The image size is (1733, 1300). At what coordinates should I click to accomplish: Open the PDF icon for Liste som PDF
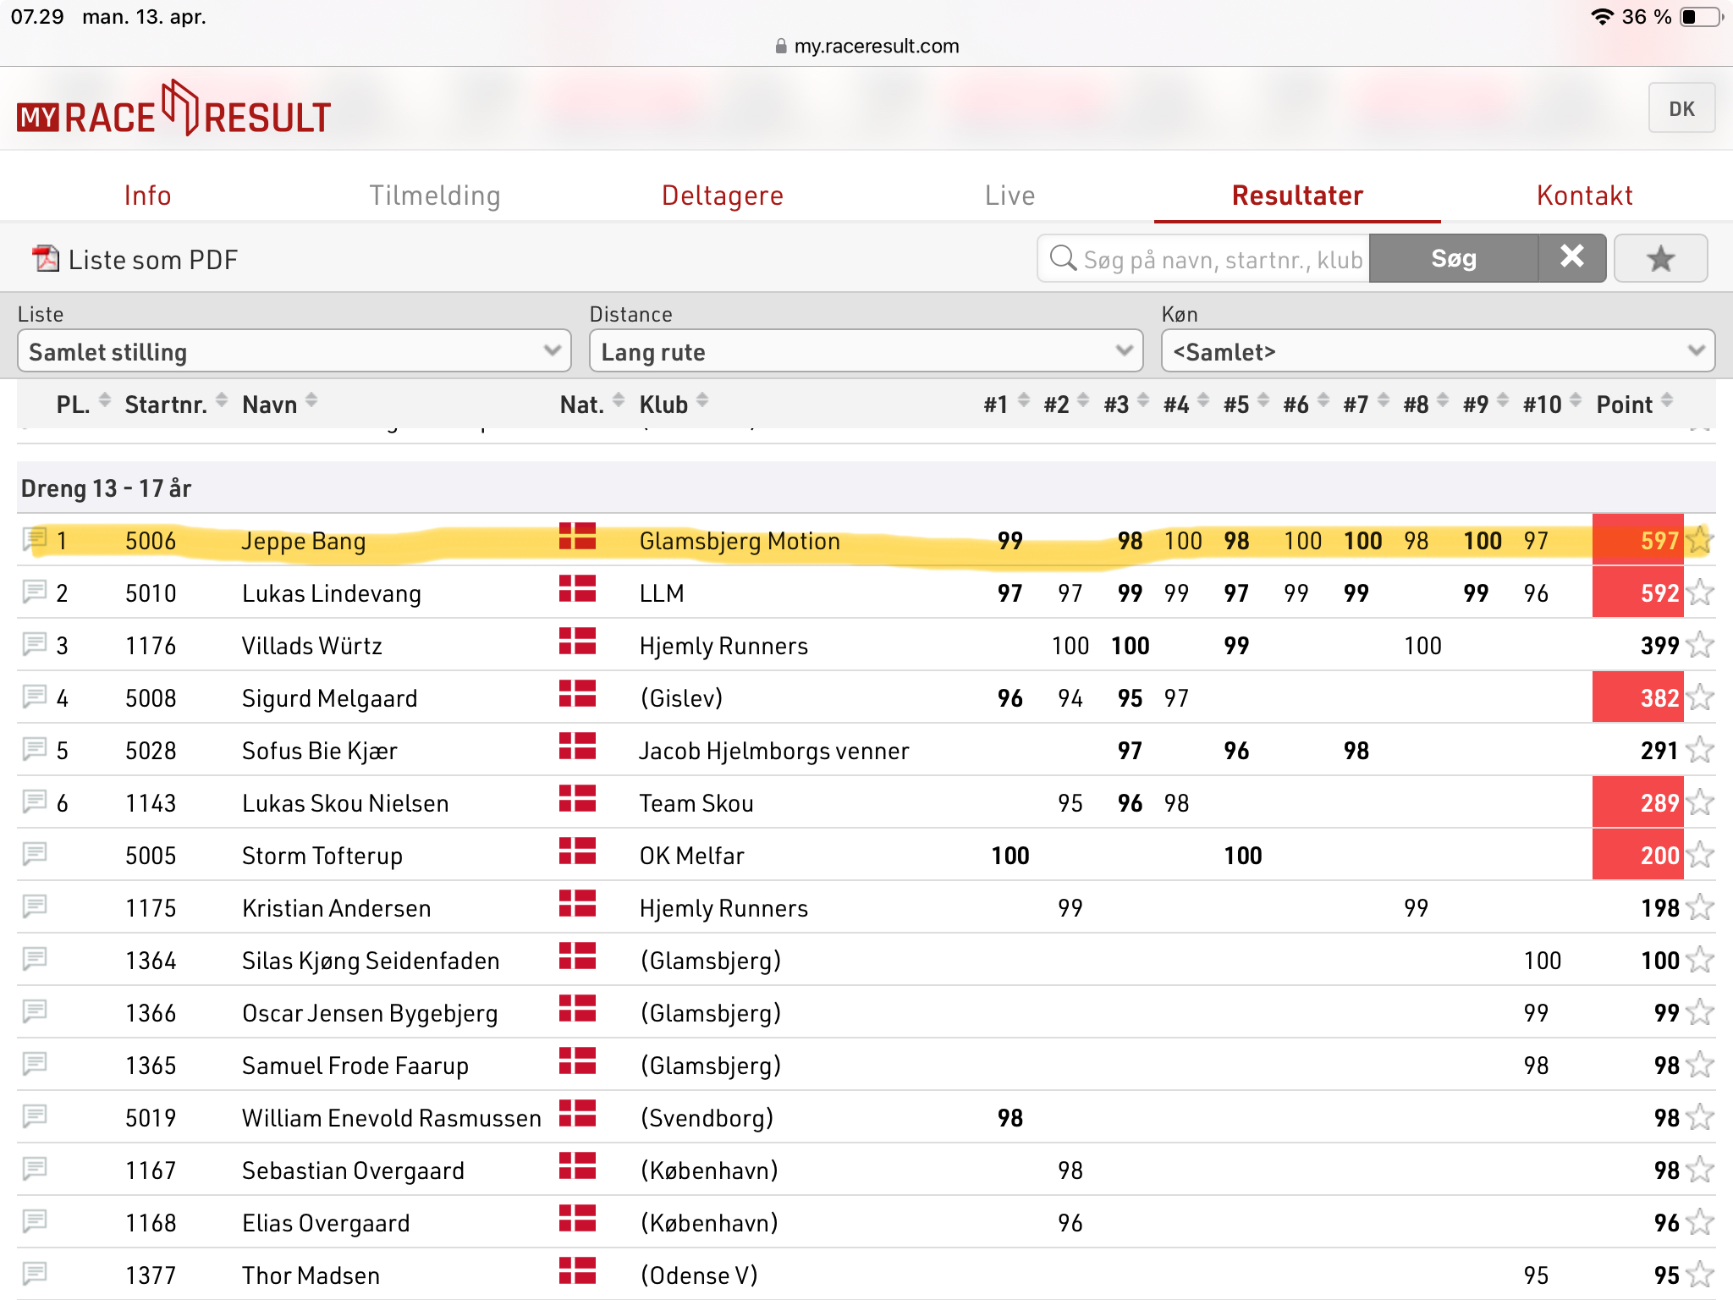coord(46,259)
